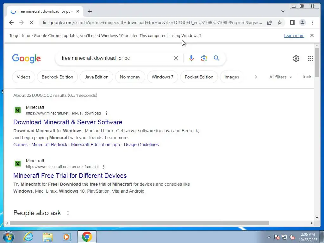The height and width of the screenshot is (243, 324).
Task: Go to the Google logo homepage
Action: click(x=27, y=59)
